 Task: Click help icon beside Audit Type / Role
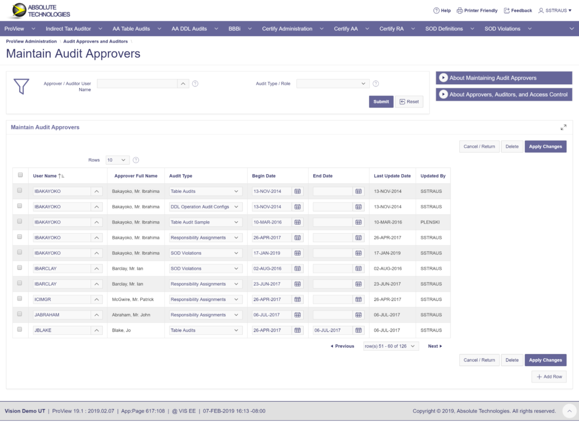click(x=376, y=84)
